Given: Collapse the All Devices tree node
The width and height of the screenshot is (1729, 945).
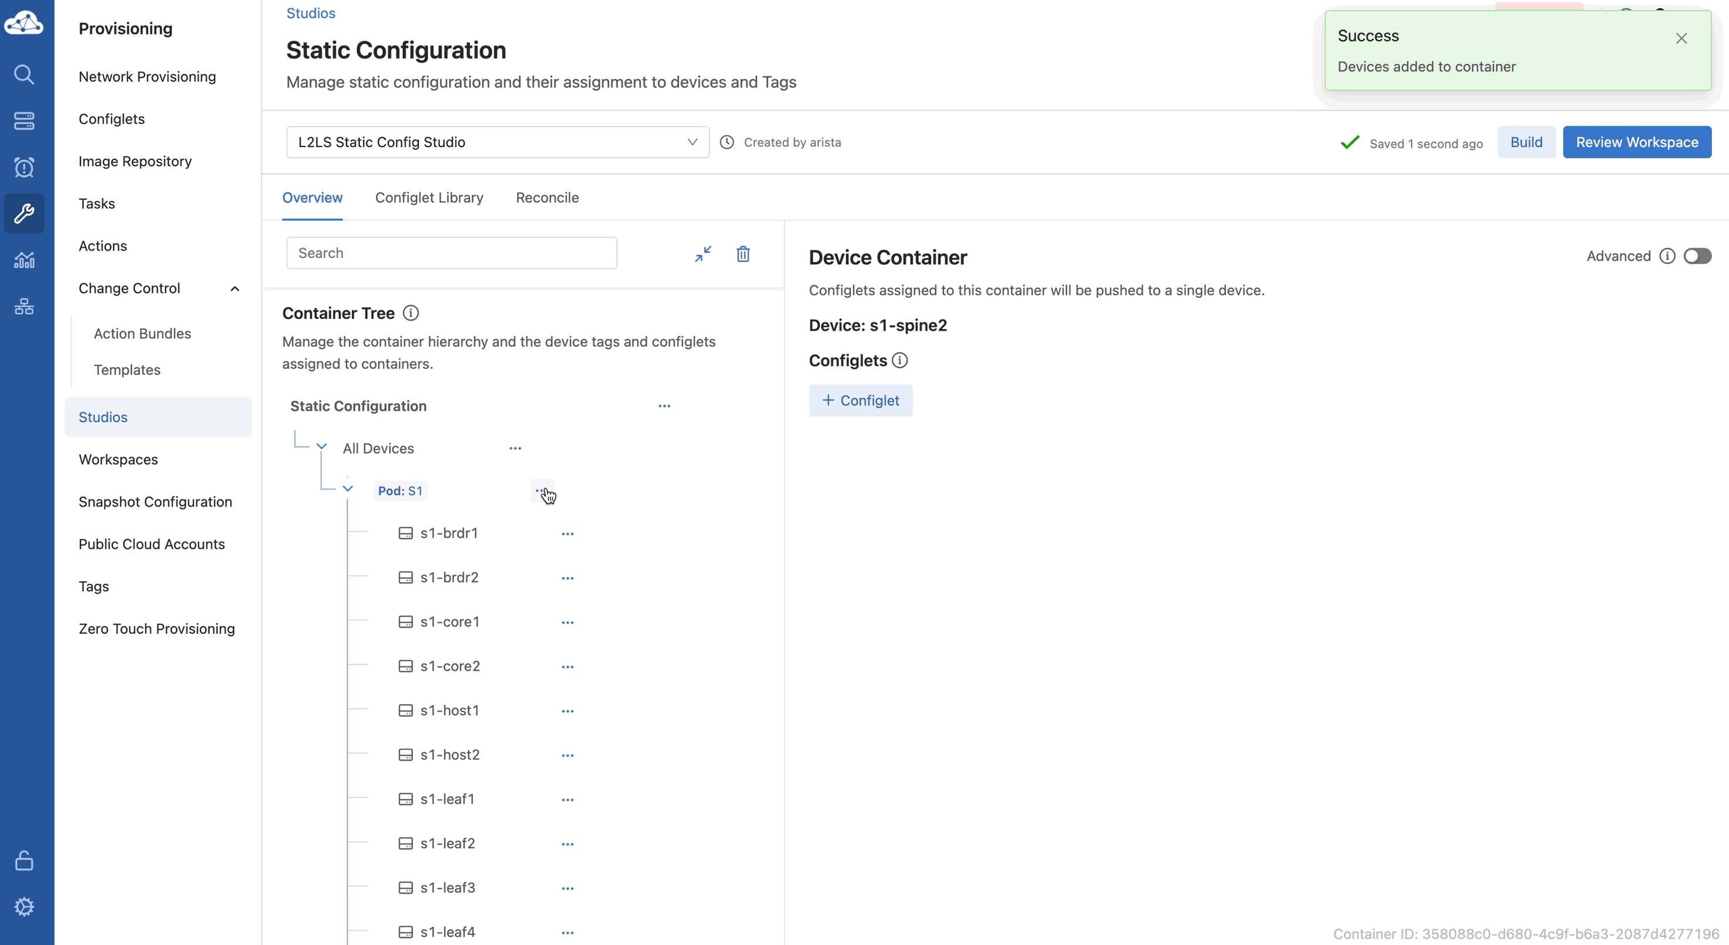Looking at the screenshot, I should click(321, 447).
